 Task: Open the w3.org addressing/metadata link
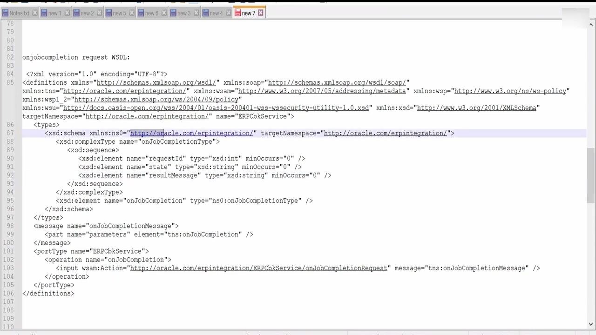pos(322,91)
